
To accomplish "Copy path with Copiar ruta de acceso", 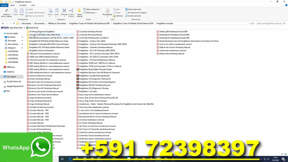I will (35, 13).
